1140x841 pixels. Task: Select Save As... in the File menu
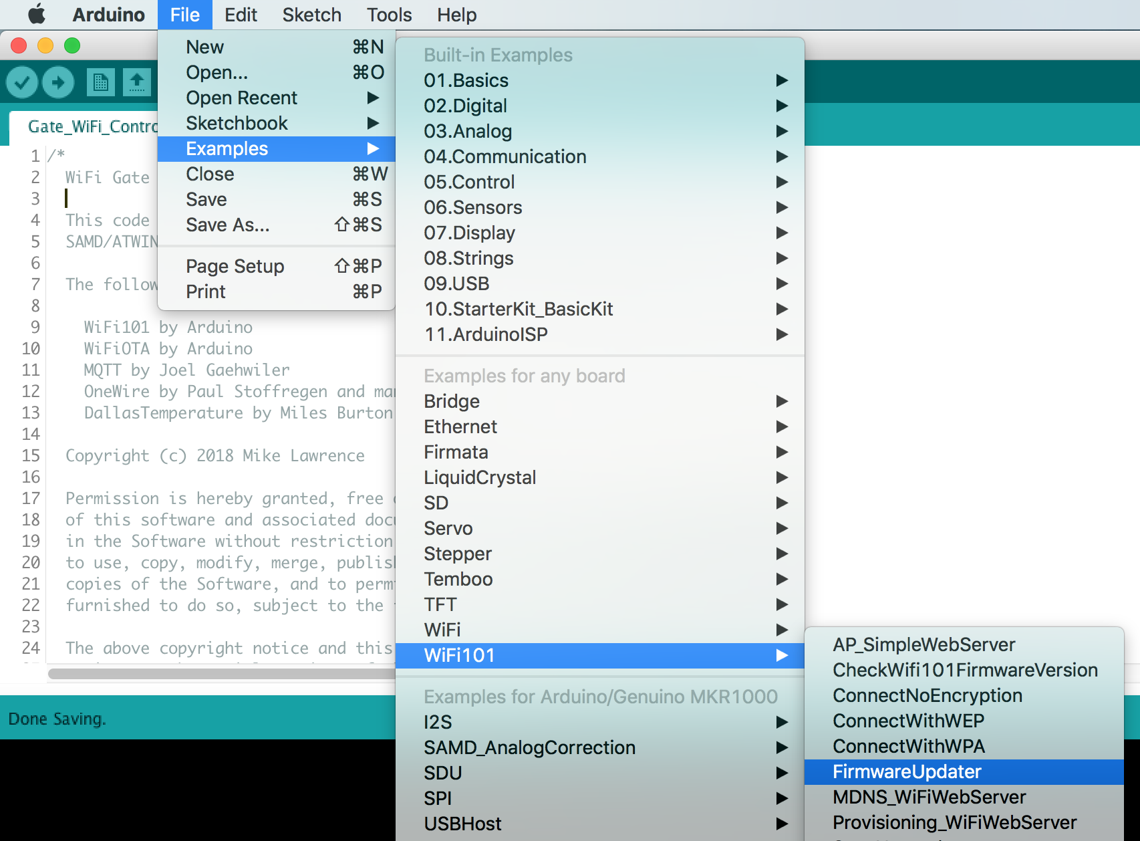tap(277, 225)
